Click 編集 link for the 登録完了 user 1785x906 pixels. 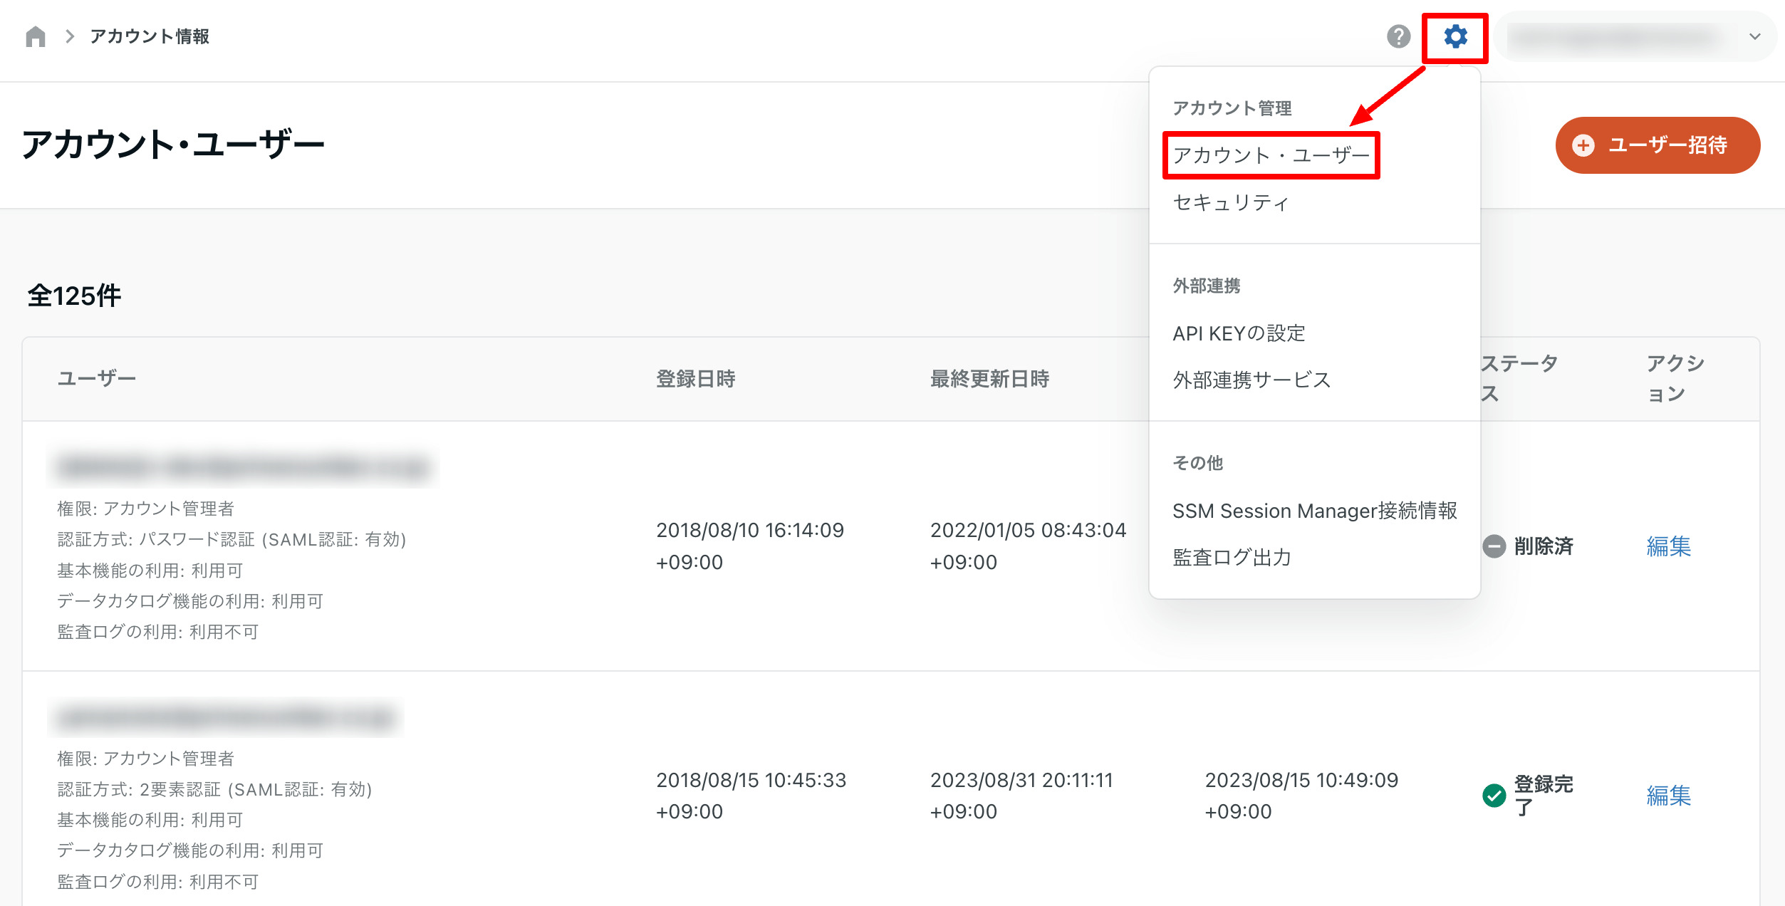click(x=1668, y=796)
